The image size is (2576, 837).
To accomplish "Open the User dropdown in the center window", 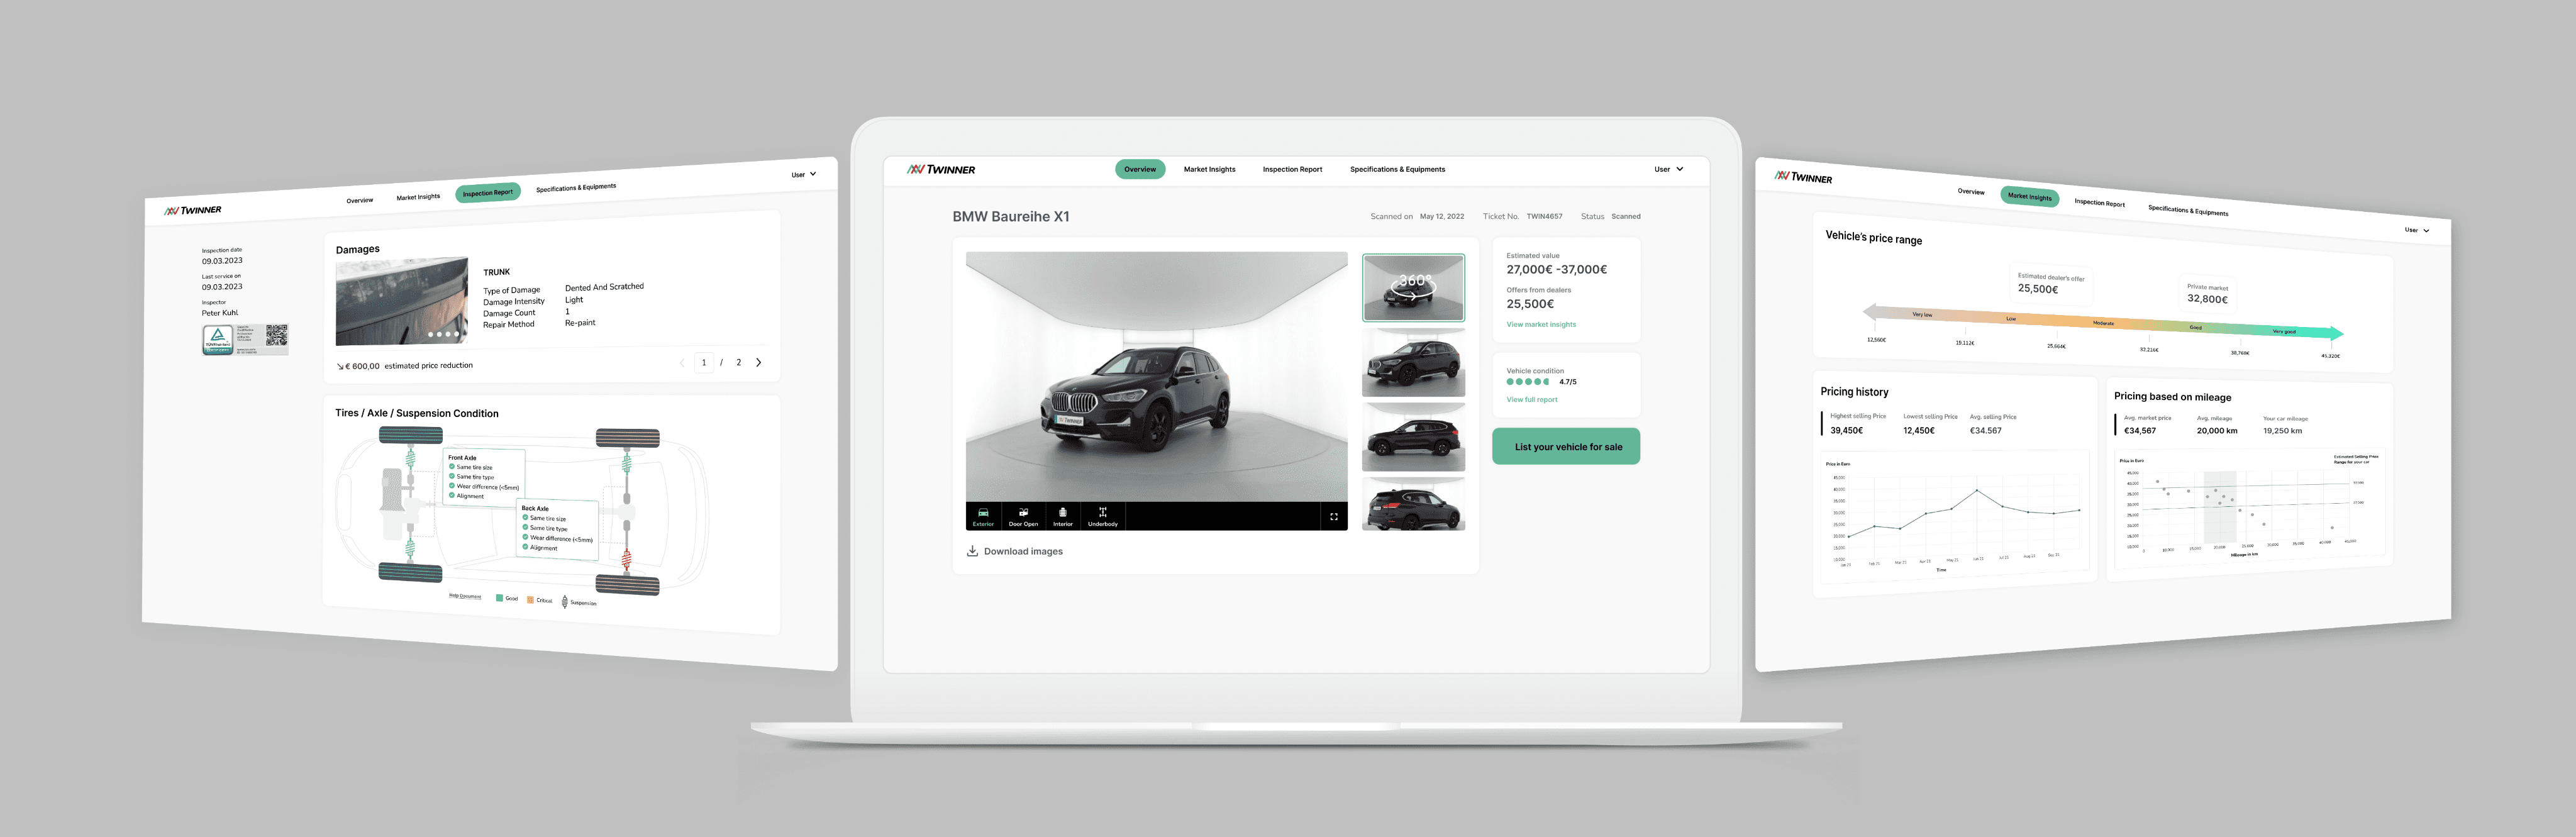I will (1668, 169).
